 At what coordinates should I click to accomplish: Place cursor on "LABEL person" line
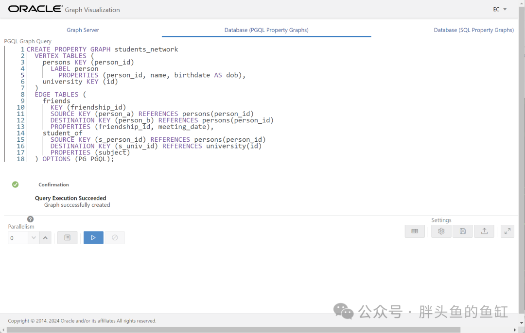tap(75, 69)
